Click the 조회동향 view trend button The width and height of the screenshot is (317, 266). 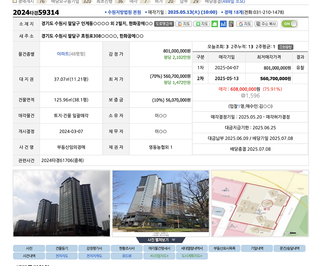(285, 47)
